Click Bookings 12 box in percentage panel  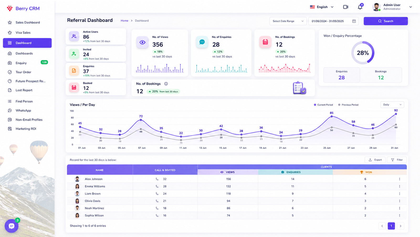coord(381,75)
